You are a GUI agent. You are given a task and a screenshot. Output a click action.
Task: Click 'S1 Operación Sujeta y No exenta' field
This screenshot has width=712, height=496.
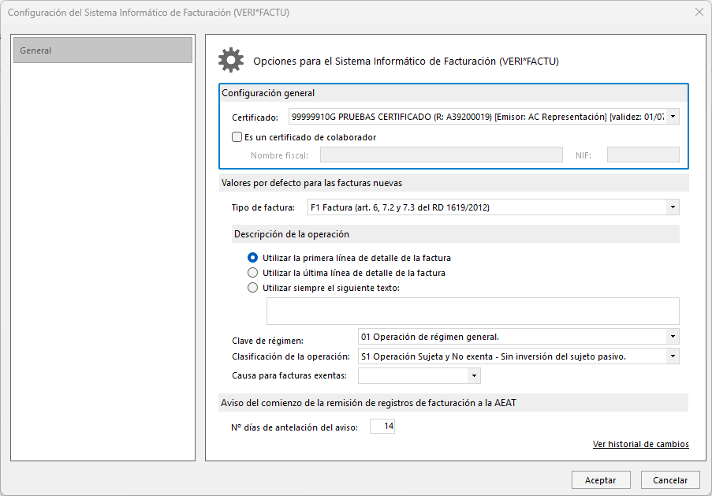coord(513,356)
